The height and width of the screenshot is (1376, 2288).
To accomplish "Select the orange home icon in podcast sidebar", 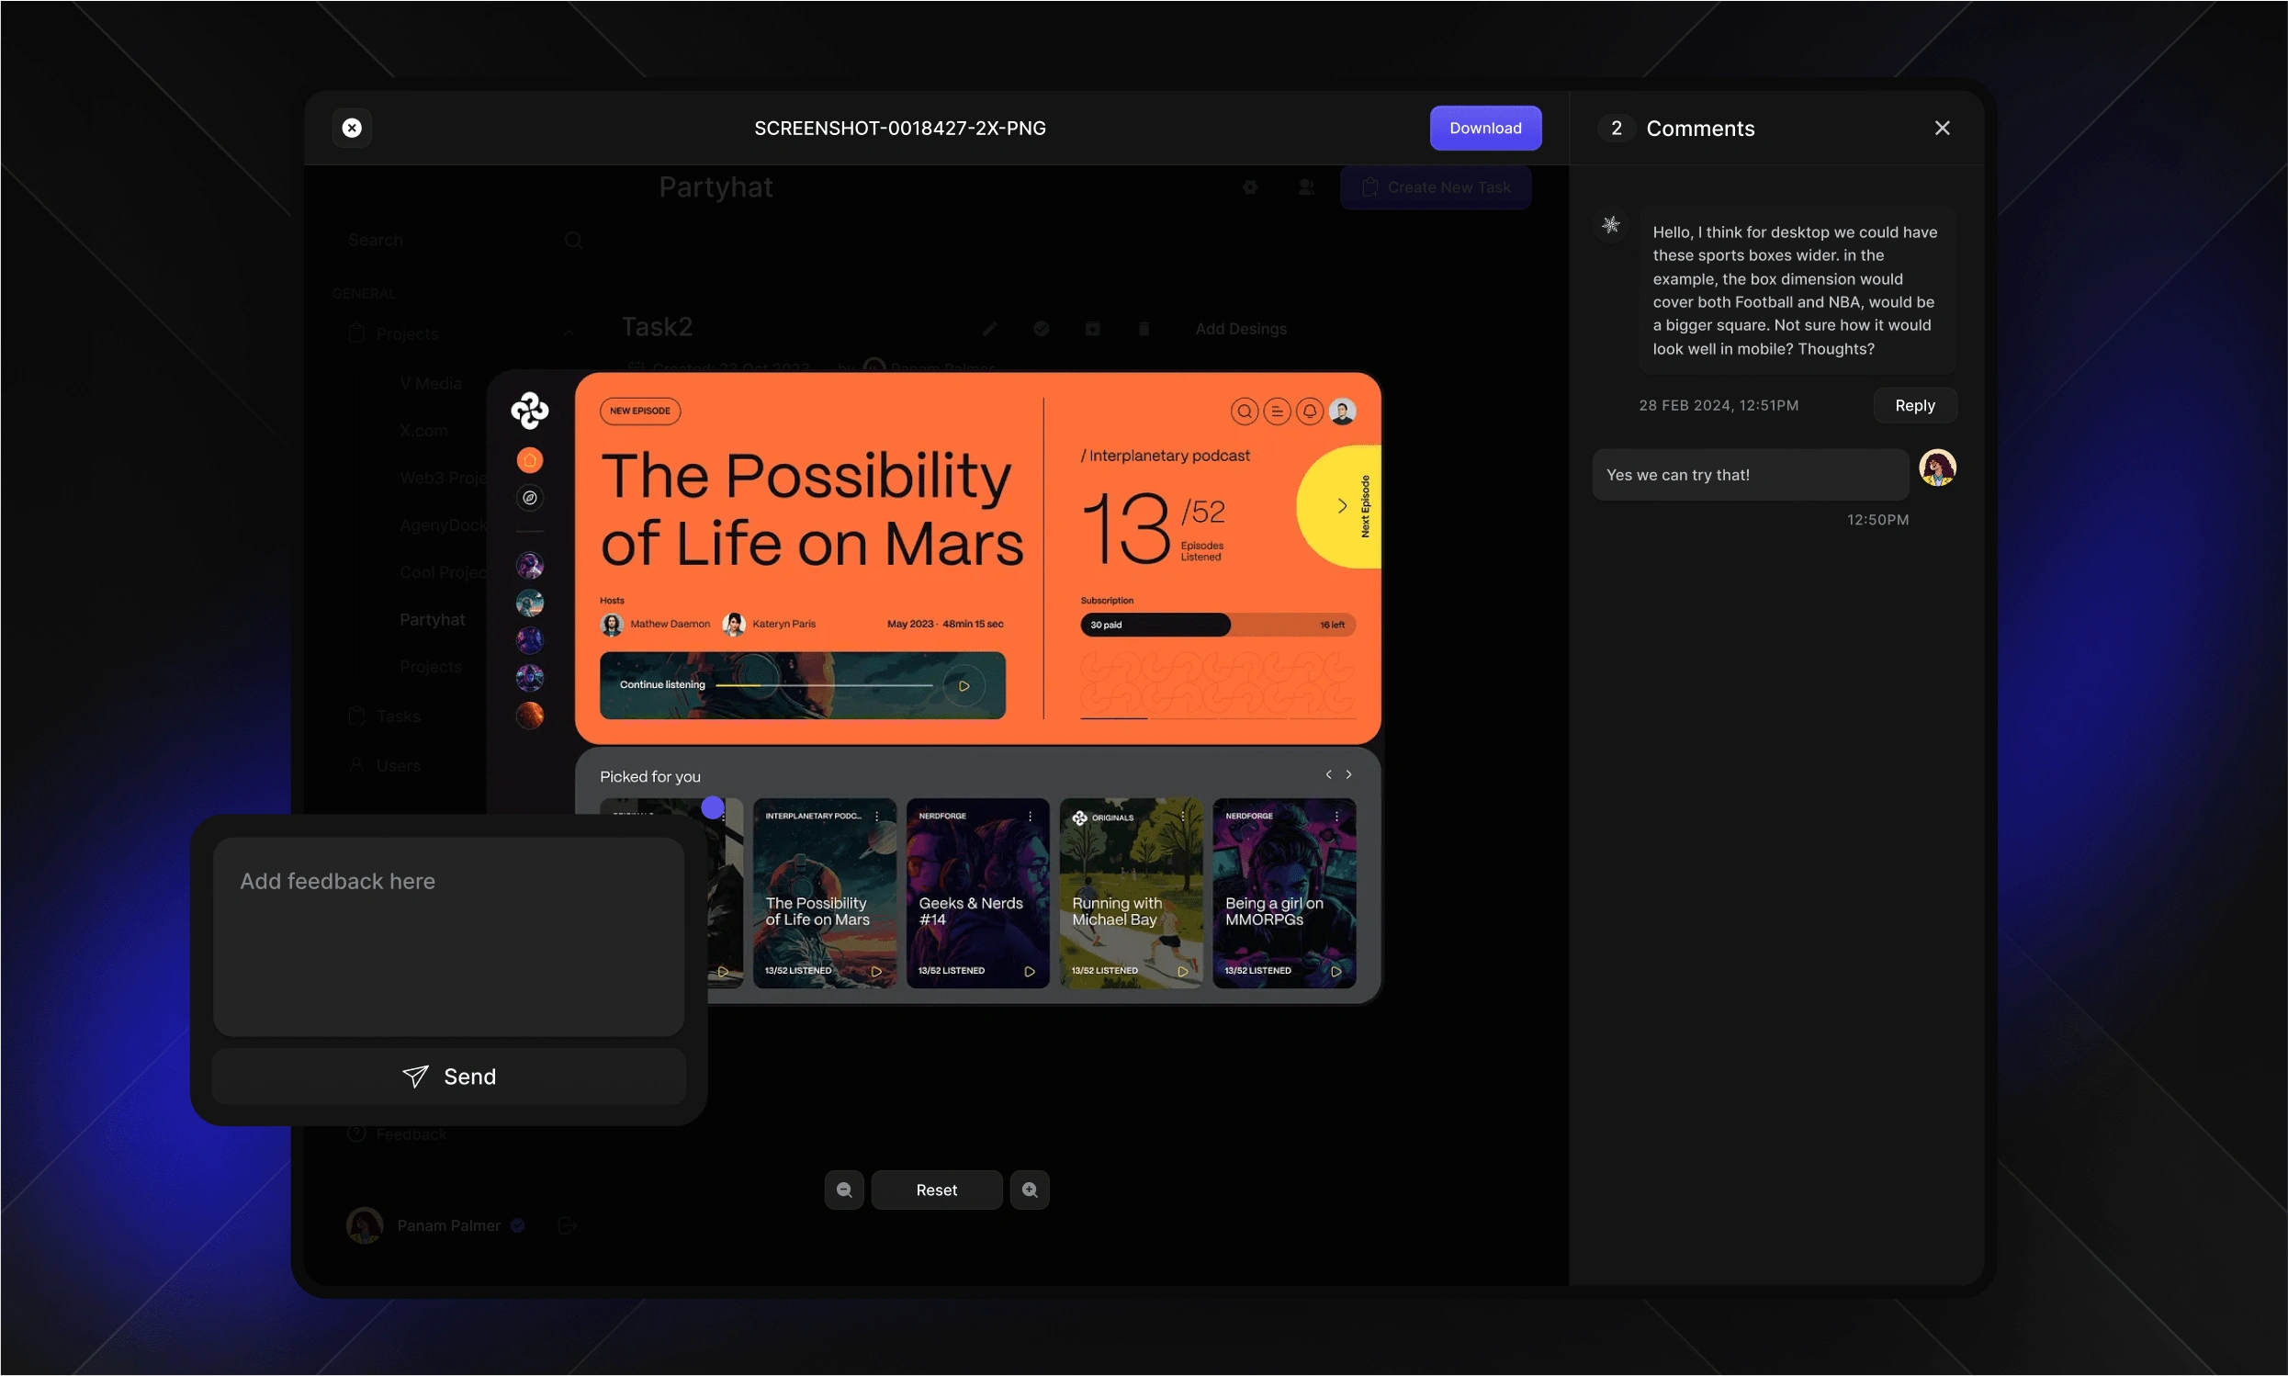I will 529,461.
